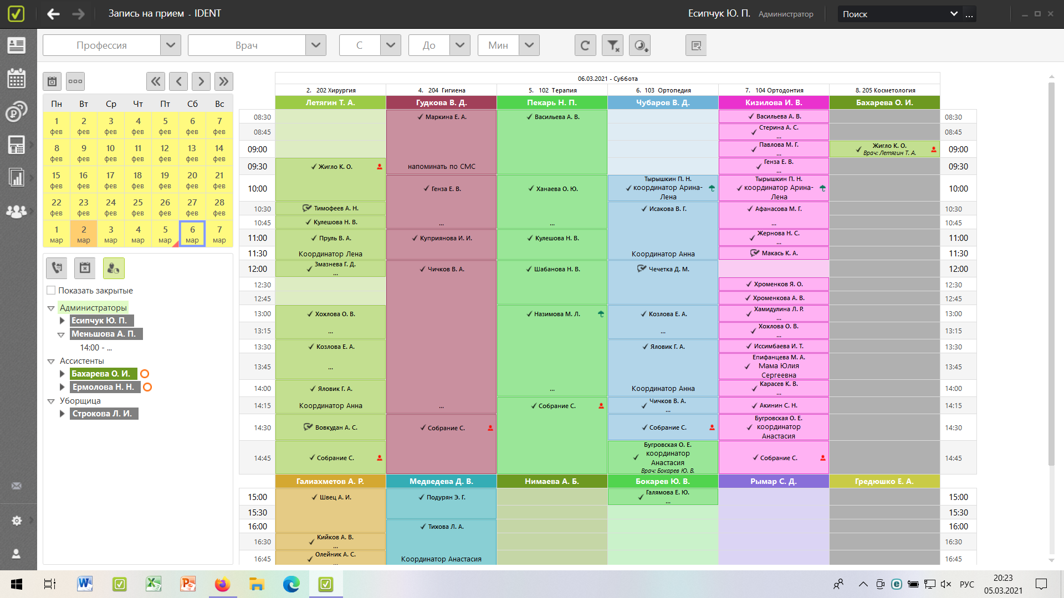Open the Врач dropdown list

315,45
